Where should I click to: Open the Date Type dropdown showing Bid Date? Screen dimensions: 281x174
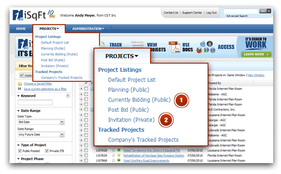[x=41, y=122]
